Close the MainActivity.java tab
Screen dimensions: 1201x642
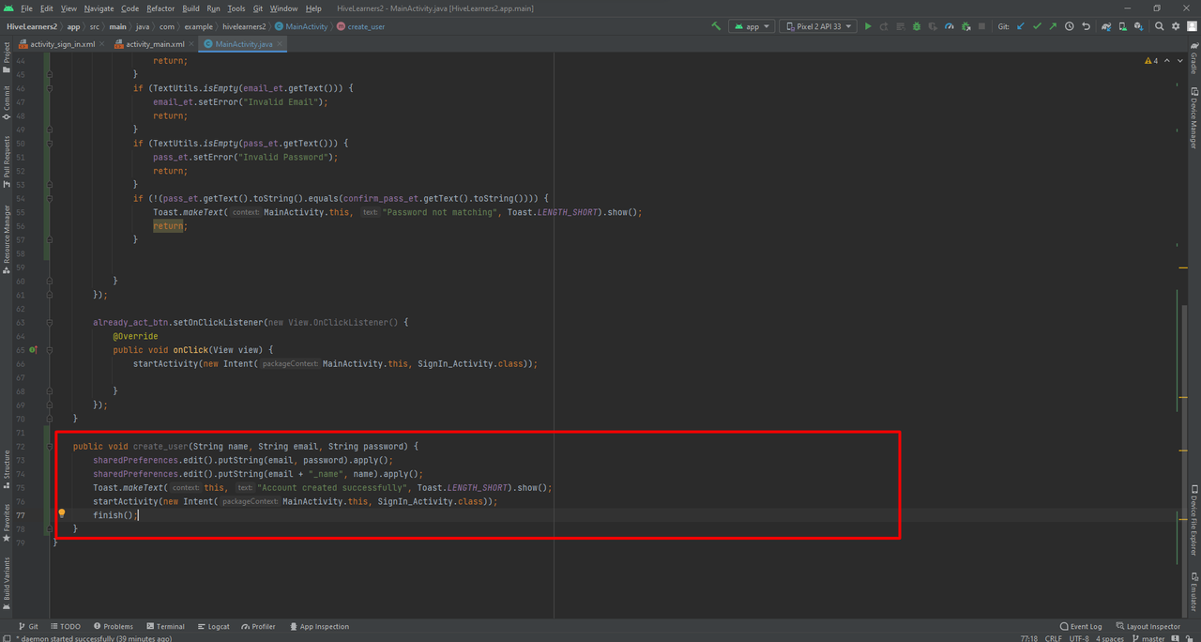pyautogui.click(x=281, y=44)
